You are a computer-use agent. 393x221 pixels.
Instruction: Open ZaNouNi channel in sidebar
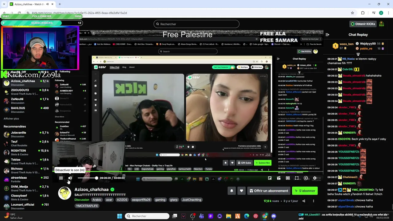tap(26, 101)
